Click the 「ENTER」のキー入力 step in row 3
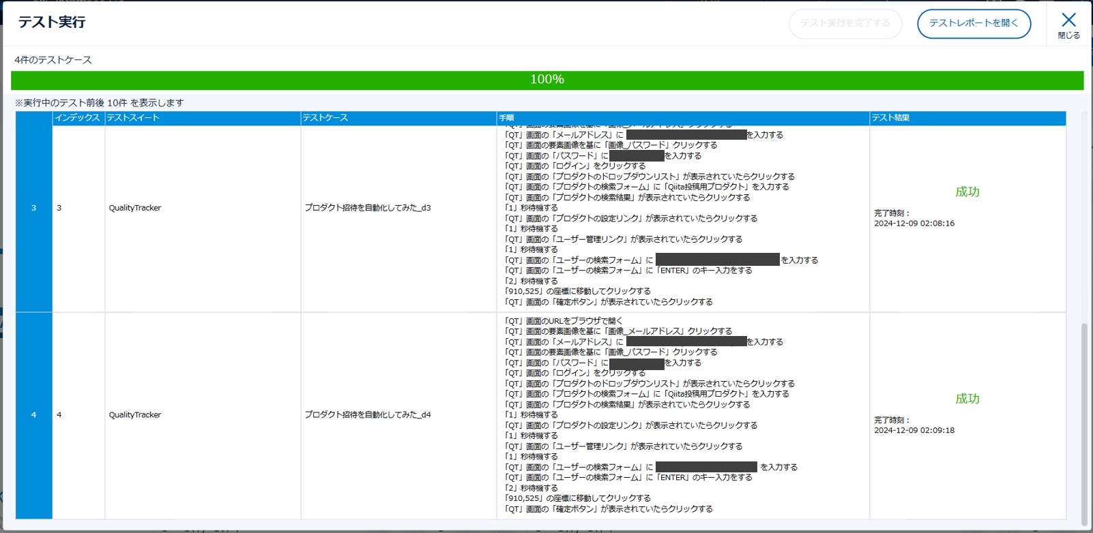The width and height of the screenshot is (1093, 533). click(628, 271)
